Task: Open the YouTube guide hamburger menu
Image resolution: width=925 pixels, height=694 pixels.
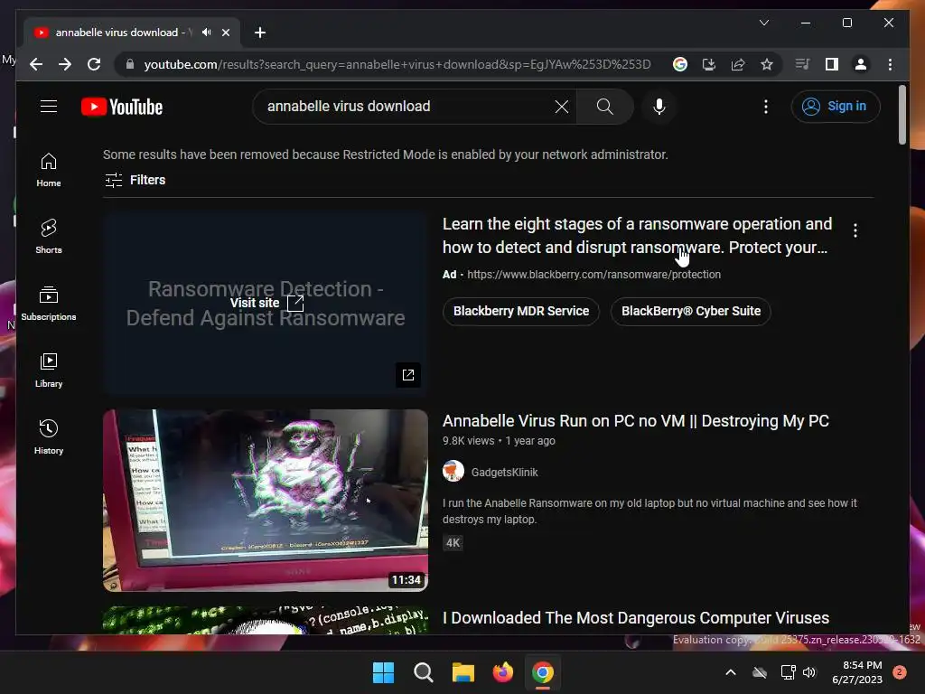Action: tap(49, 107)
